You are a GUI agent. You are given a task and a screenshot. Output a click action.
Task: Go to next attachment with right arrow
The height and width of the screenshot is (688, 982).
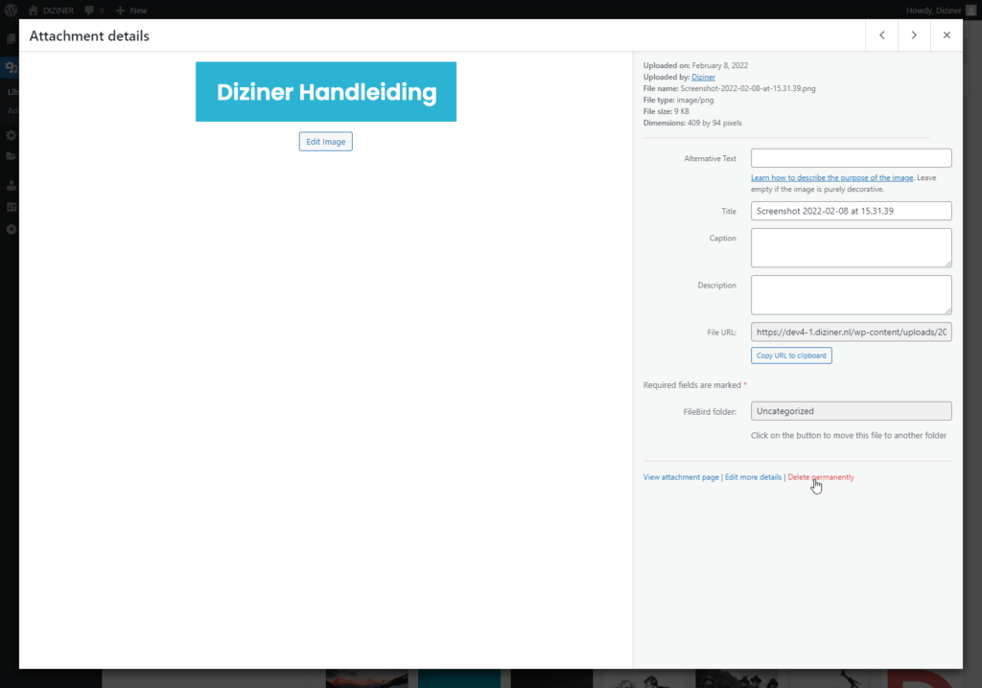(x=914, y=35)
